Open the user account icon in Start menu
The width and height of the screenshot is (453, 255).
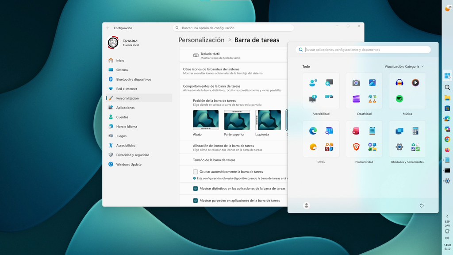coord(306,205)
